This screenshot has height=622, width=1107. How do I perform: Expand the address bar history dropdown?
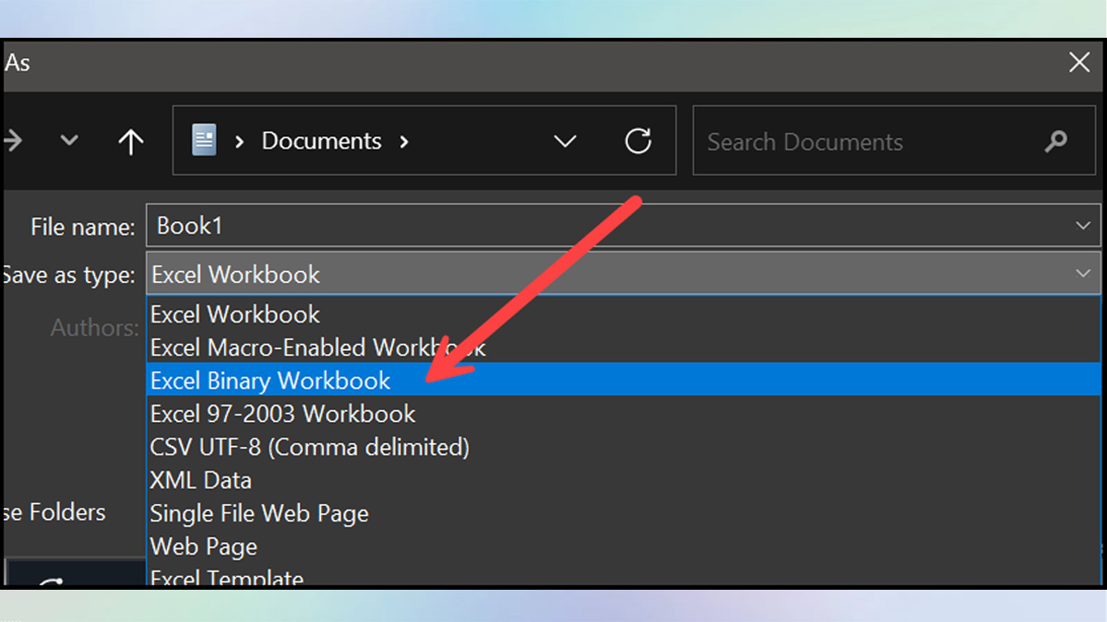pyautogui.click(x=565, y=141)
